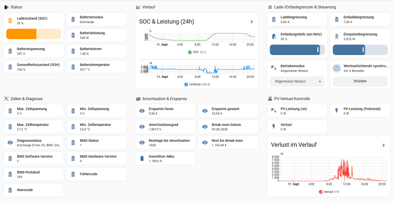Click the orange battery icon for Ladezustand (SOC)
Screen dimensions: 394x203
pyautogui.click(x=10, y=21)
